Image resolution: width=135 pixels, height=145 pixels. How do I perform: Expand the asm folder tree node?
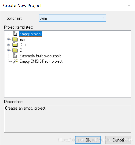pos(9,39)
